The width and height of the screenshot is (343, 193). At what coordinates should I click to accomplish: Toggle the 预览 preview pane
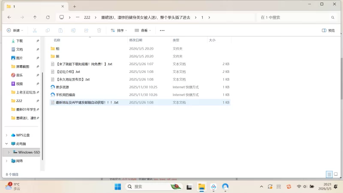point(328,30)
